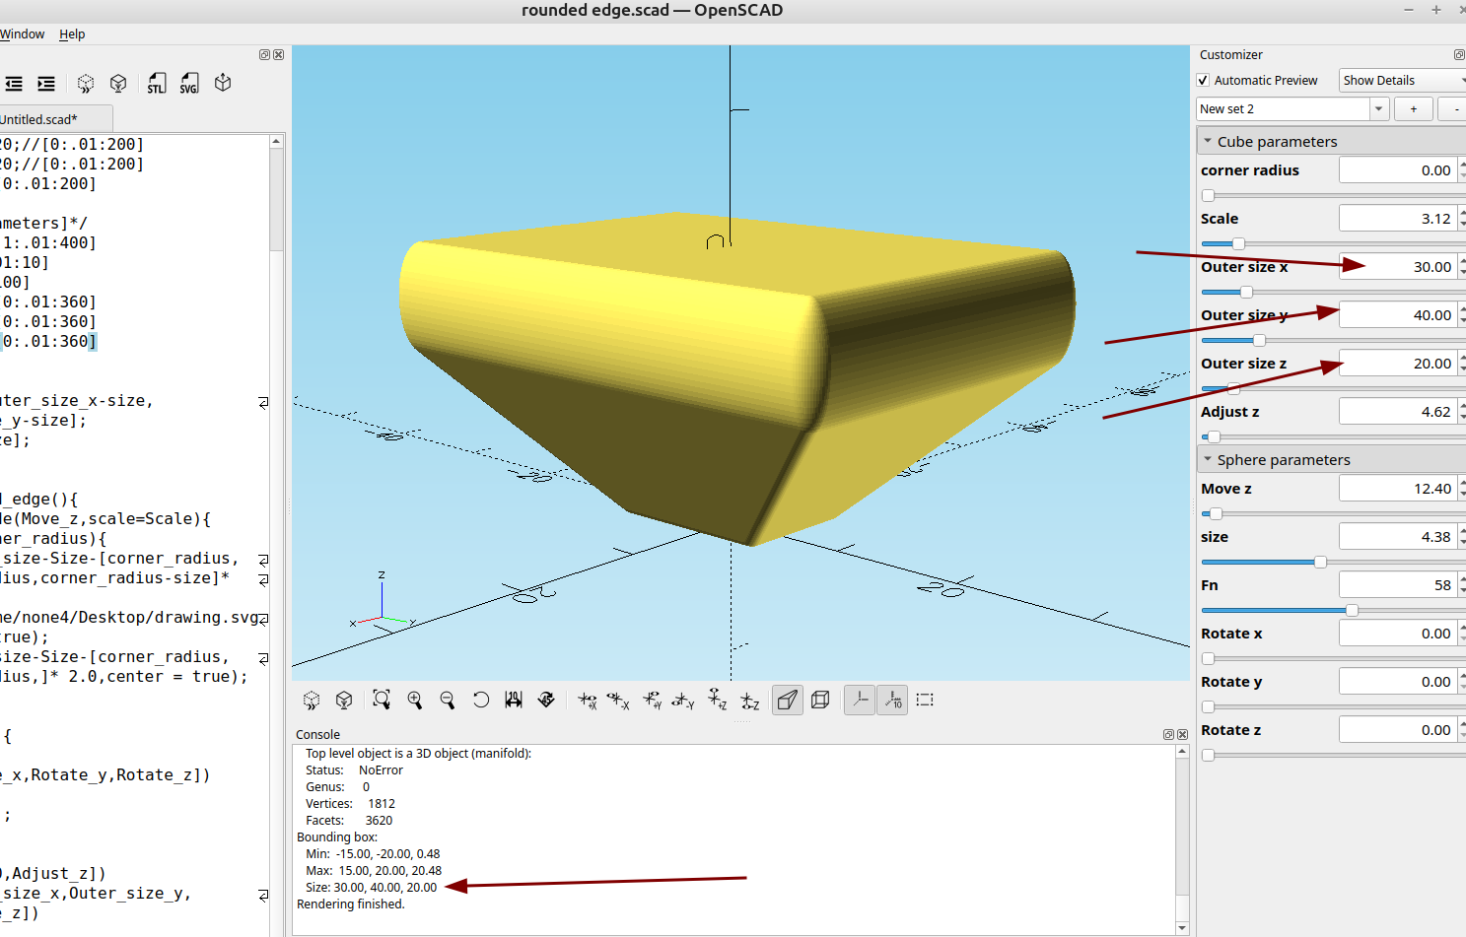
Task: Open the Help menu
Action: pyautogui.click(x=72, y=34)
